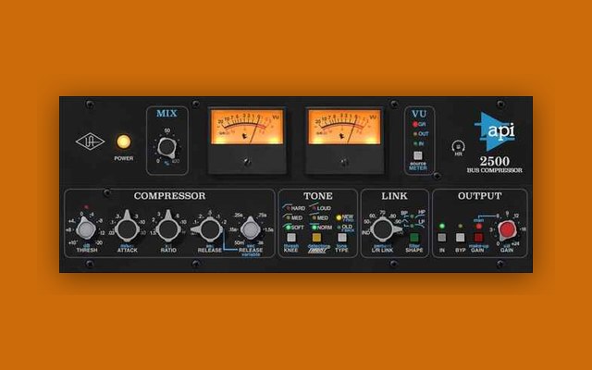The image size is (592, 370).
Task: Click the VU heading label
Action: click(419, 114)
